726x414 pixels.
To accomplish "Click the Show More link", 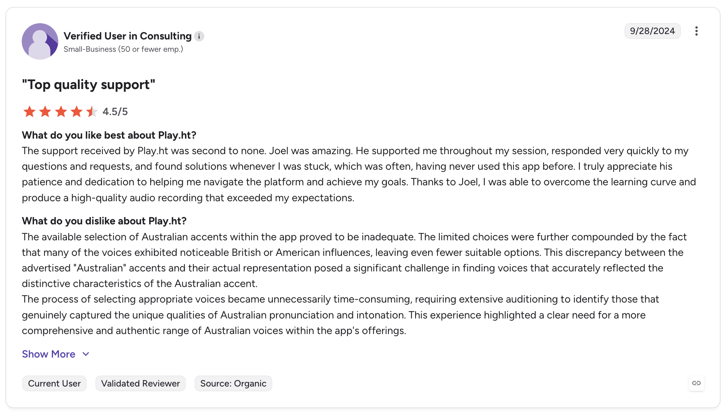I will click(49, 354).
